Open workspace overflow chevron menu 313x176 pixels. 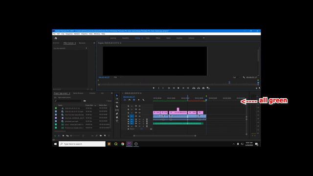[203, 38]
